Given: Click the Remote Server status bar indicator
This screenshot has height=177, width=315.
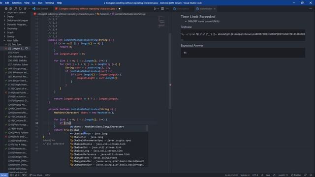Looking at the screenshot, I should [4, 175].
